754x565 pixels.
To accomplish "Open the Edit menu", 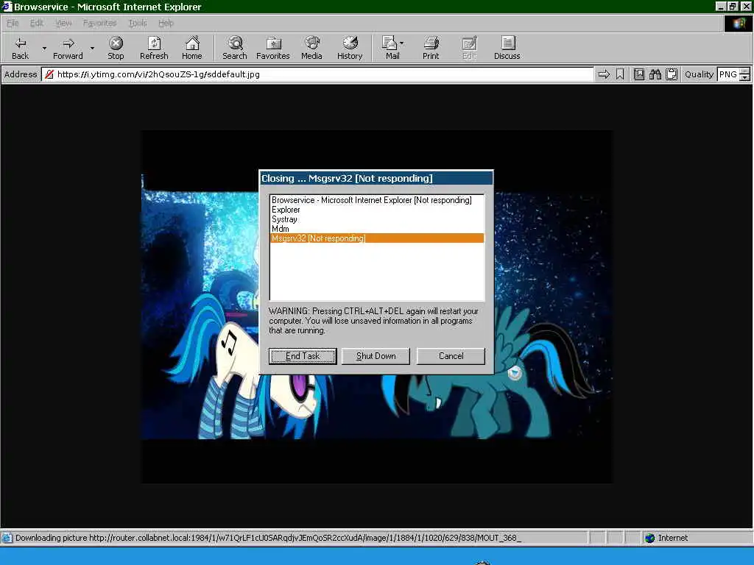I will pos(37,23).
